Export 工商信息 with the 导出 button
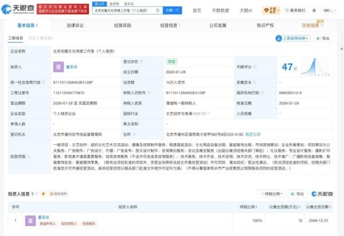This screenshot has height=236, width=344. tap(323, 38)
